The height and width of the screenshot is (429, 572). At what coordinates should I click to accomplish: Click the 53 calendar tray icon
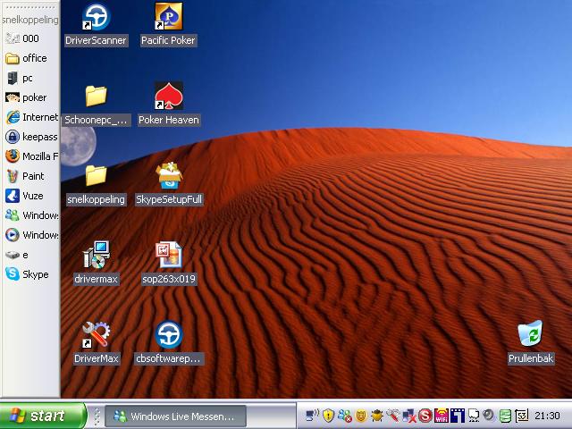point(522,415)
